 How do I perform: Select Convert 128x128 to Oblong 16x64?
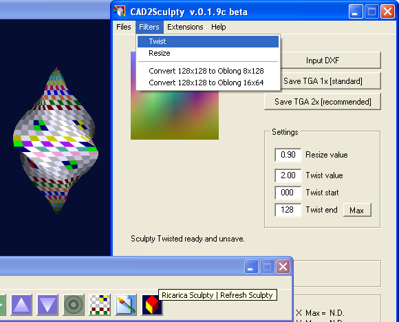point(208,83)
